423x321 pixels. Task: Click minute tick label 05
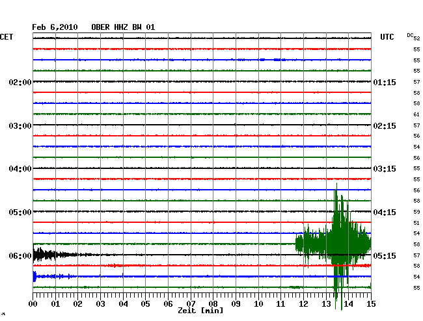coord(145,304)
